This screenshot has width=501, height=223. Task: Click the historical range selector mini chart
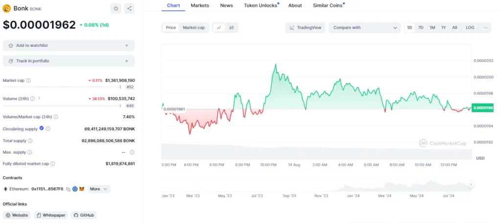[317, 185]
